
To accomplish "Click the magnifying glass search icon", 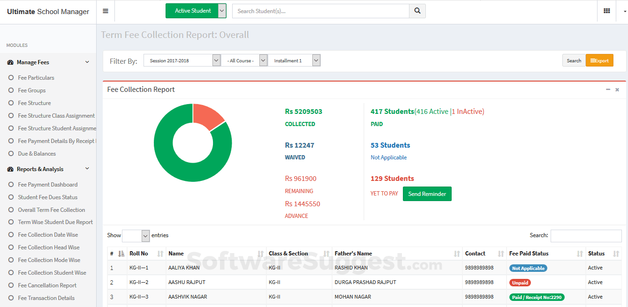I will pyautogui.click(x=417, y=11).
